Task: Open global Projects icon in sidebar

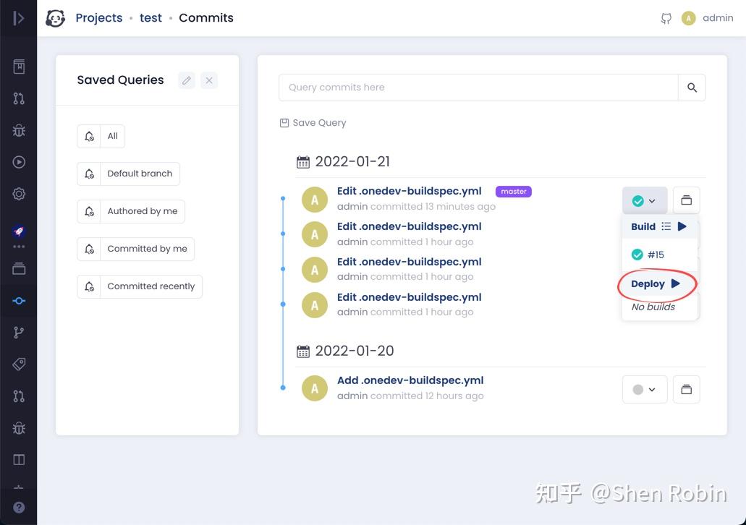Action: click(19, 67)
